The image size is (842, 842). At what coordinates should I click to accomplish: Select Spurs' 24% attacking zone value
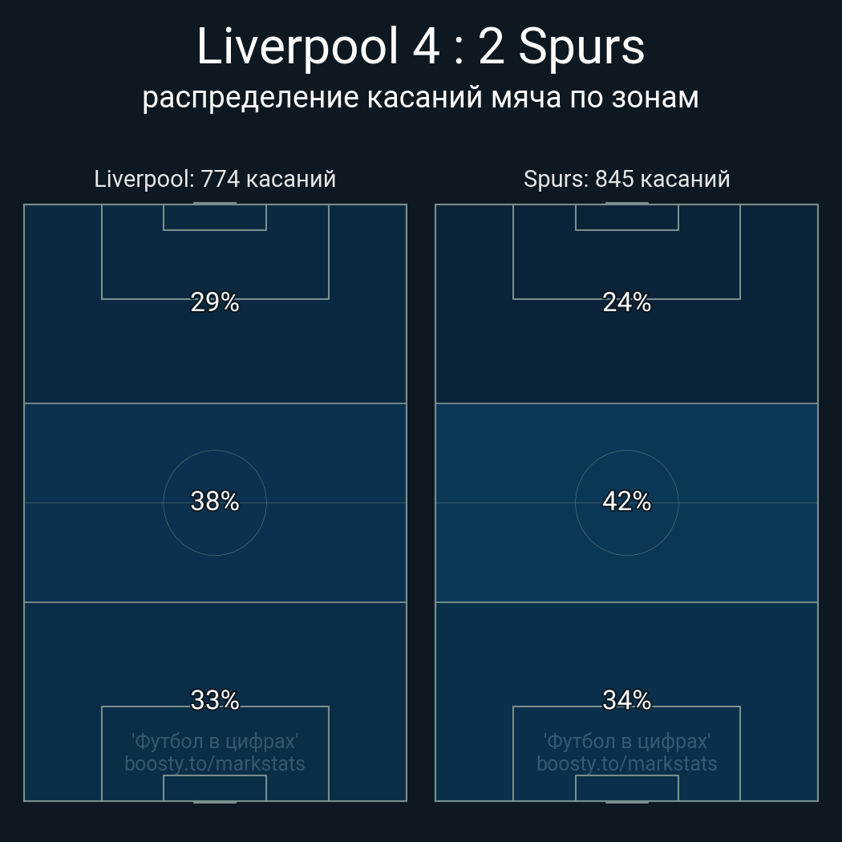coord(626,302)
